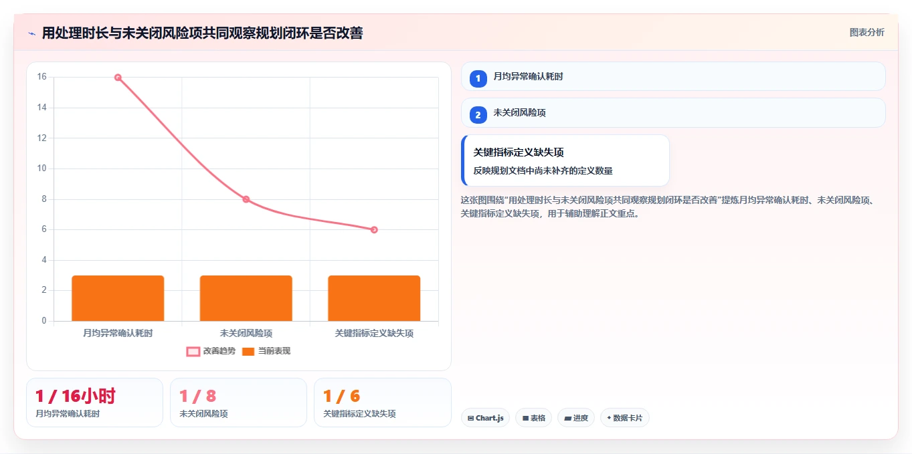
Task: Click the line point at value 8
Action: coord(246,199)
